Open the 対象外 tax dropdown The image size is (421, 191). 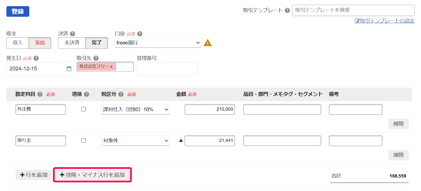(x=136, y=141)
